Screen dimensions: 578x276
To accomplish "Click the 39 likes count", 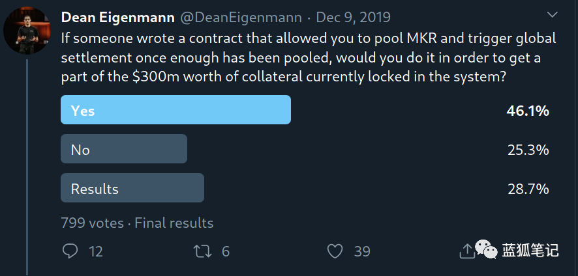I will (362, 252).
